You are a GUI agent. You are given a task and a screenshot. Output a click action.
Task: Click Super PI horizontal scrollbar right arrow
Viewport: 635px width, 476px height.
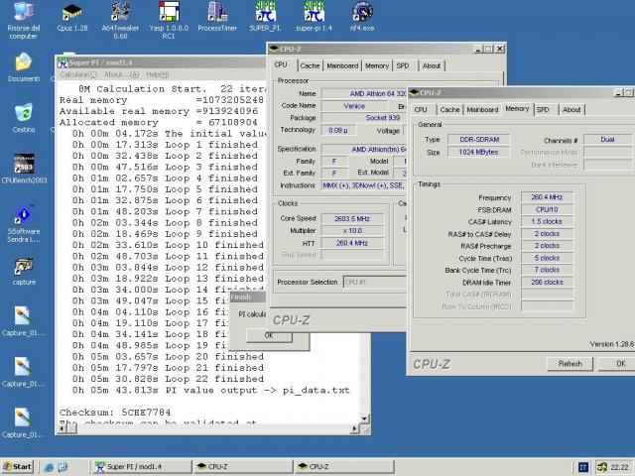pos(355,428)
